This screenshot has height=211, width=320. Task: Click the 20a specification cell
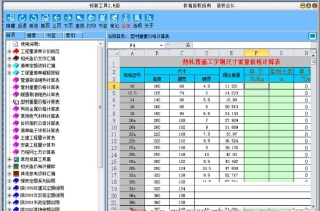point(132,121)
